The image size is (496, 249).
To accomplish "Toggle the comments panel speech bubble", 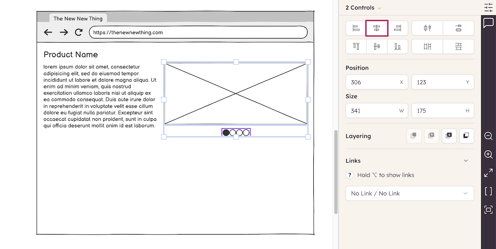I will 489,23.
